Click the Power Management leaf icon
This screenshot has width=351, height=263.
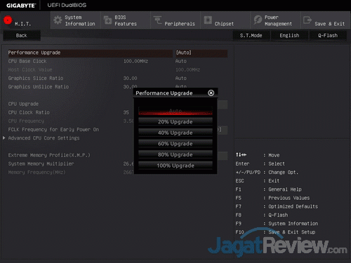point(258,20)
